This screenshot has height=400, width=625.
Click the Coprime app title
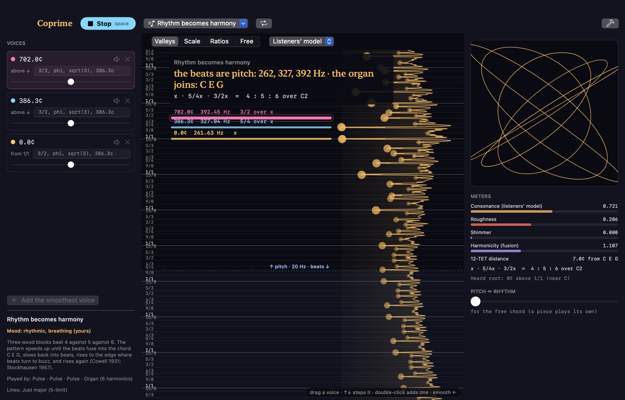55,23
